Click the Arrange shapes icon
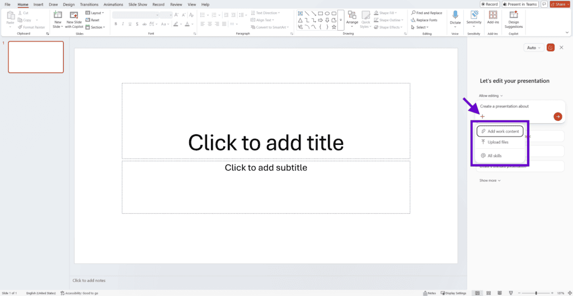Screen dimensions: 573x296 [x=352, y=15]
